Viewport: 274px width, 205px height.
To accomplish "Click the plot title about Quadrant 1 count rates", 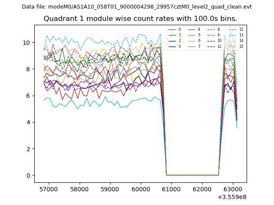I will click(x=140, y=19).
